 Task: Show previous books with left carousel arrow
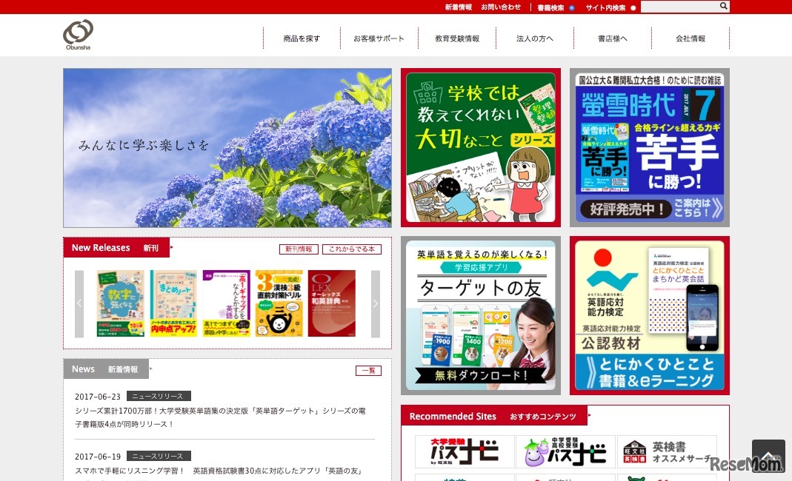79,303
